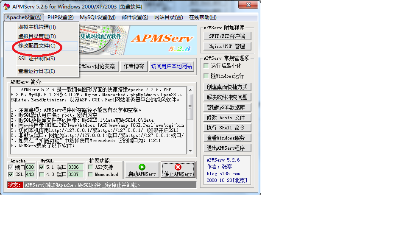This screenshot has width=407, height=229.
Task: Toggle the Apache SSL checkbox
Action: (11, 174)
